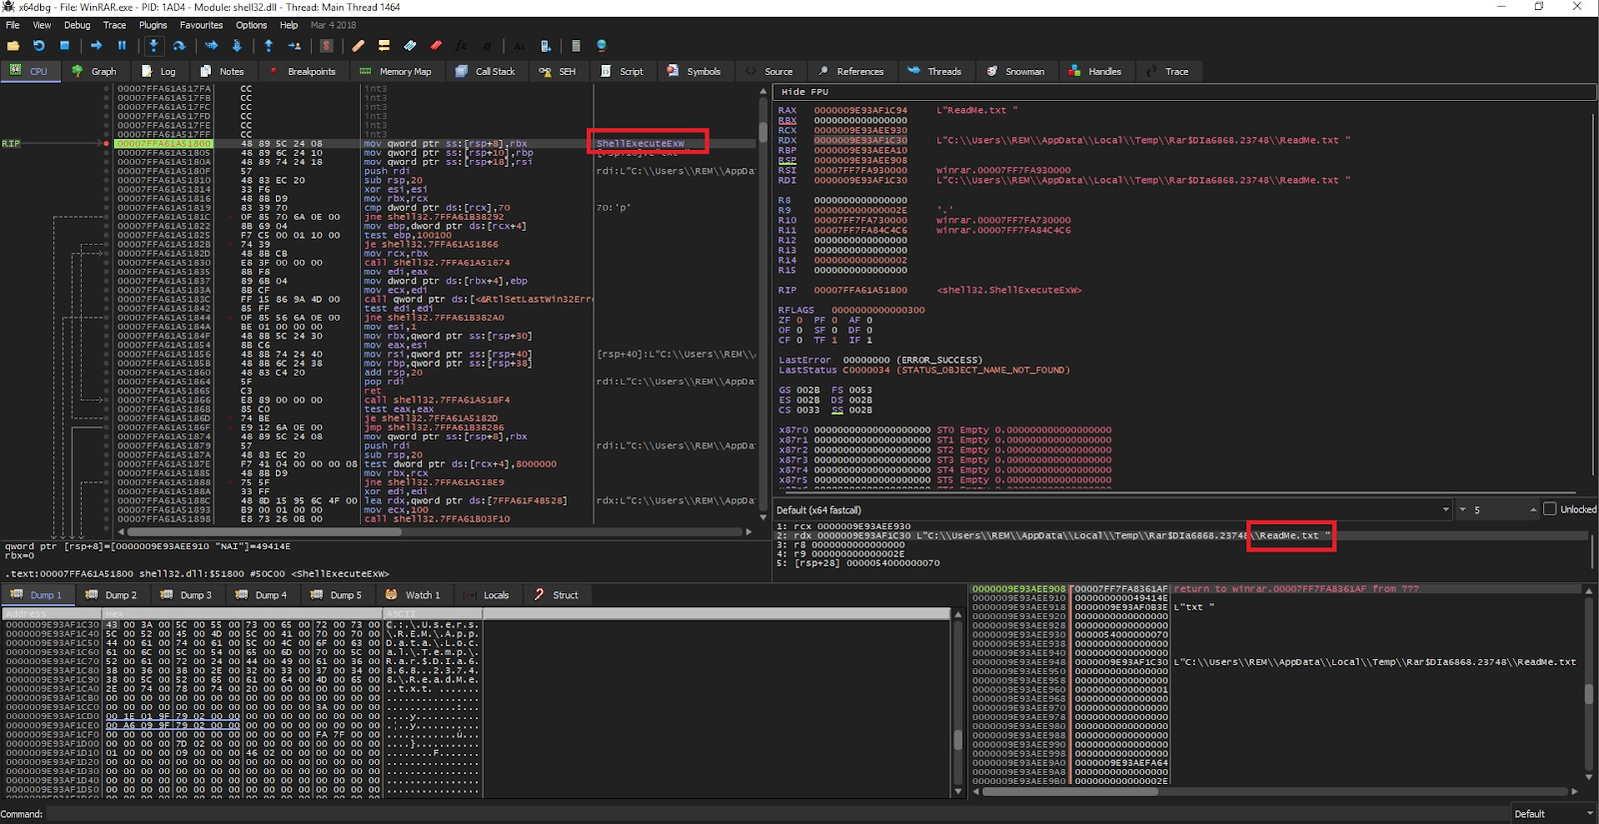
Task: Pause execution
Action: [x=122, y=46]
